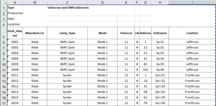
Task: Click address cell with value 101
Action: (146, 70)
